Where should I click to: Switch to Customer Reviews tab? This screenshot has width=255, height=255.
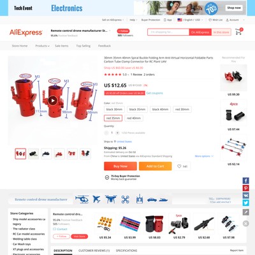point(94,251)
